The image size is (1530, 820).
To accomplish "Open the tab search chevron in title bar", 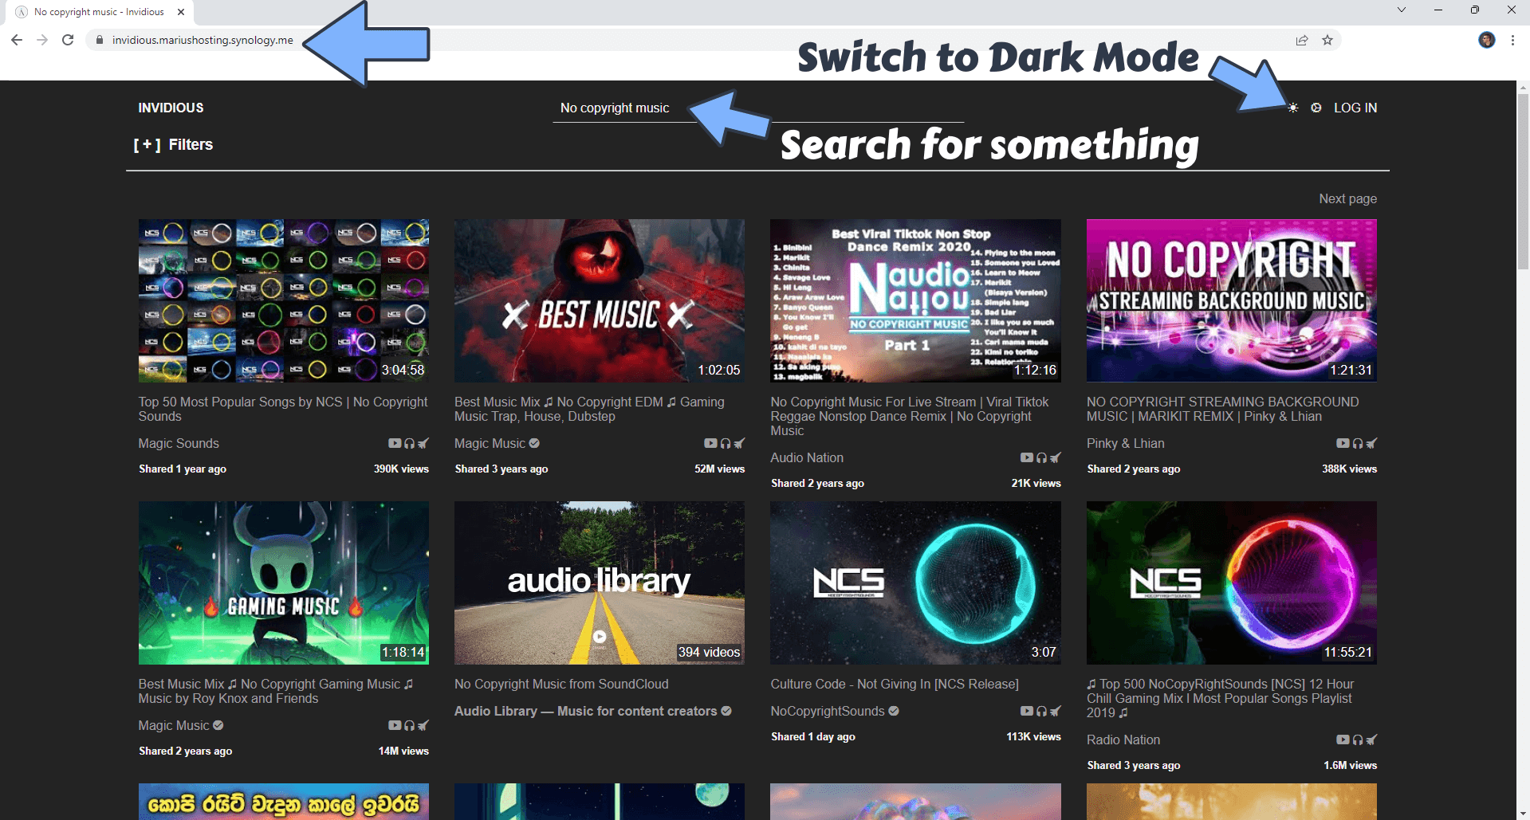I will [1401, 10].
